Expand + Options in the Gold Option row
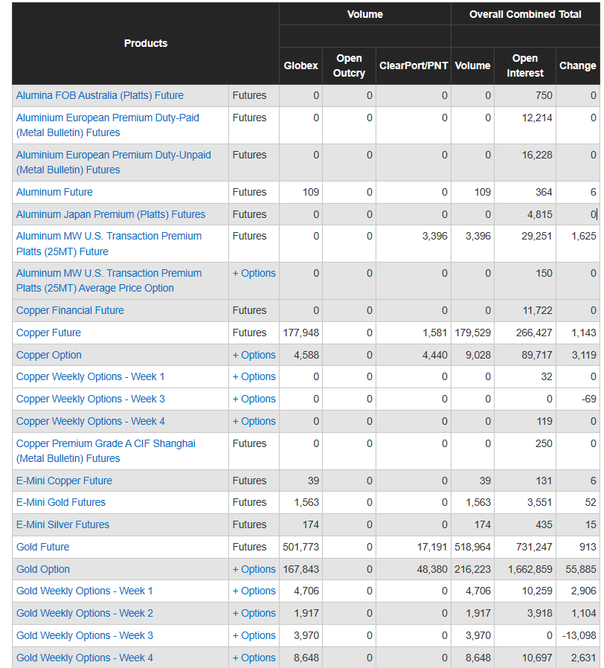 click(x=254, y=569)
